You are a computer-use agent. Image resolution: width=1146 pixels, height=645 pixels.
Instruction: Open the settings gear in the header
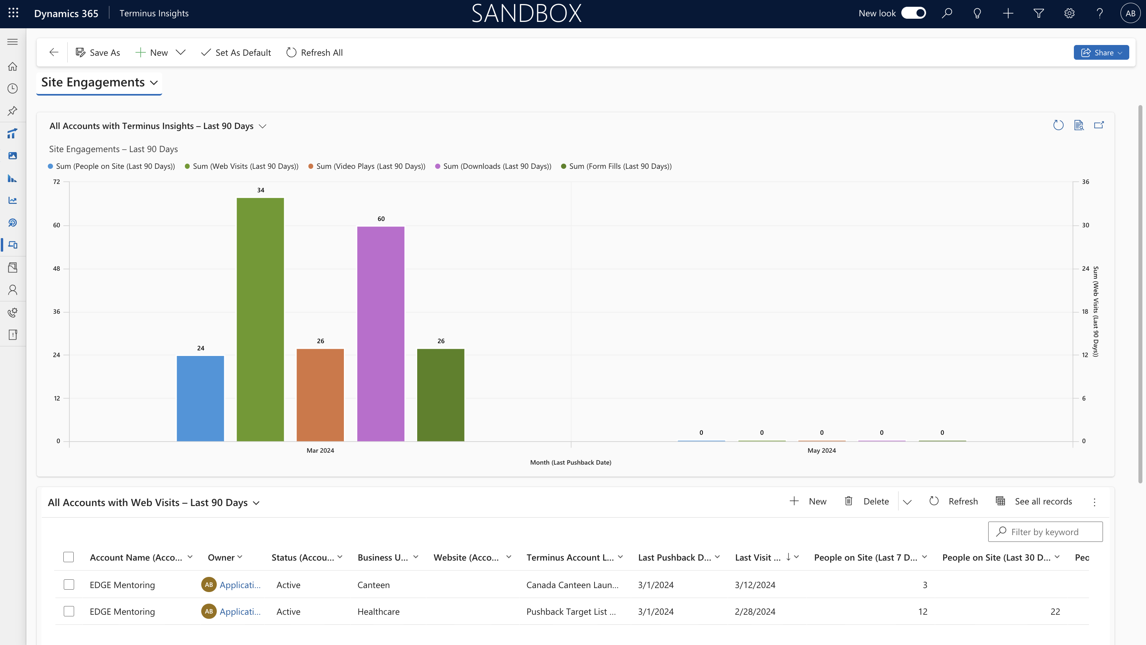coord(1069,13)
